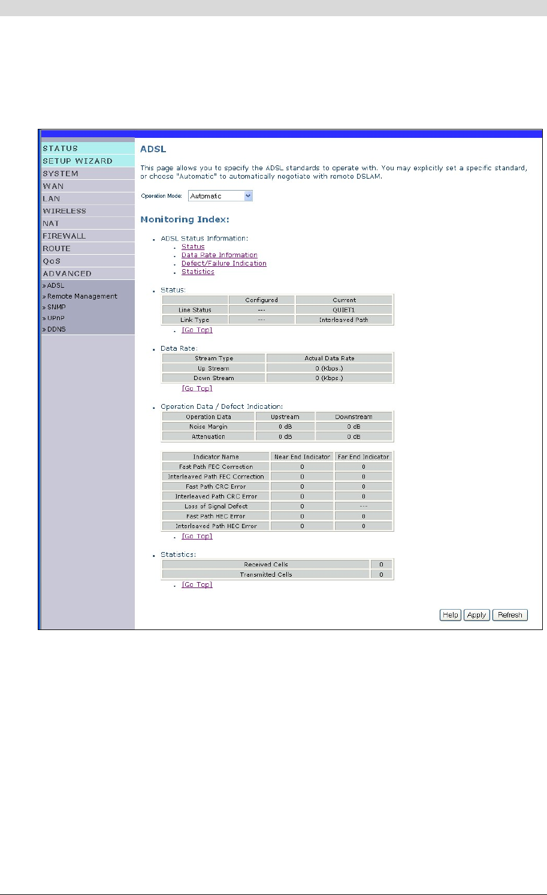The height and width of the screenshot is (895, 547).
Task: Click the Fast Path HEC Error label
Action: tap(216, 516)
